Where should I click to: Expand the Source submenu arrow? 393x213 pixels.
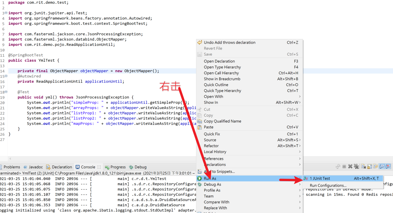point(300,140)
